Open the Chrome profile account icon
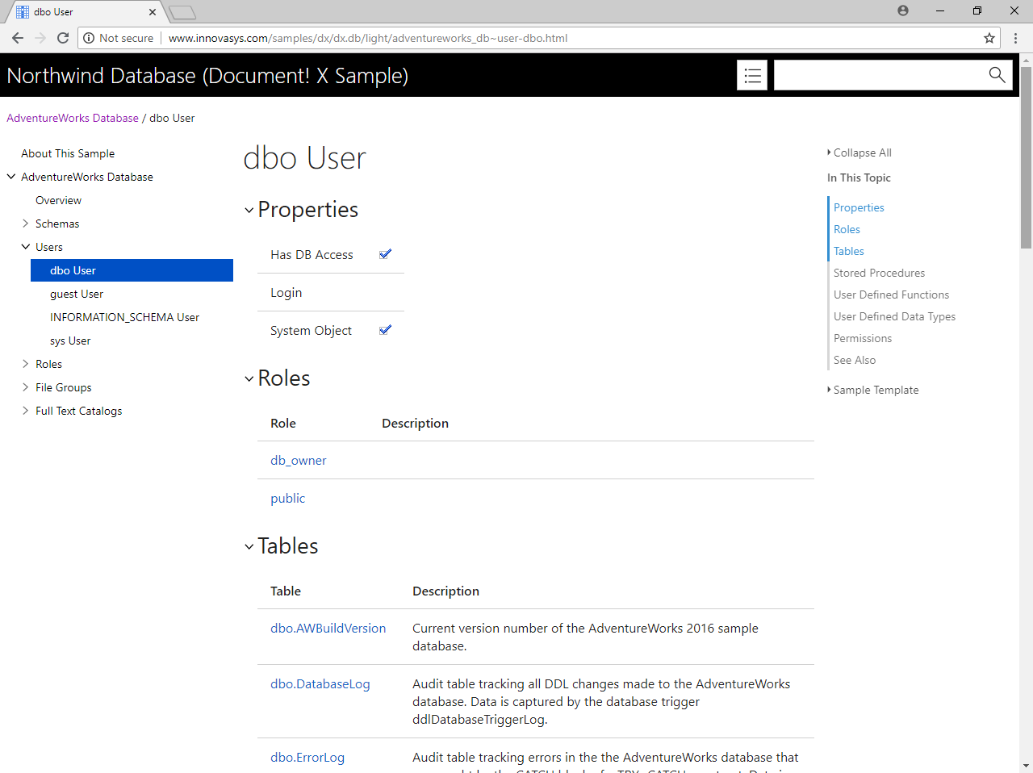Screen dimensions: 1033x773 click(903, 10)
